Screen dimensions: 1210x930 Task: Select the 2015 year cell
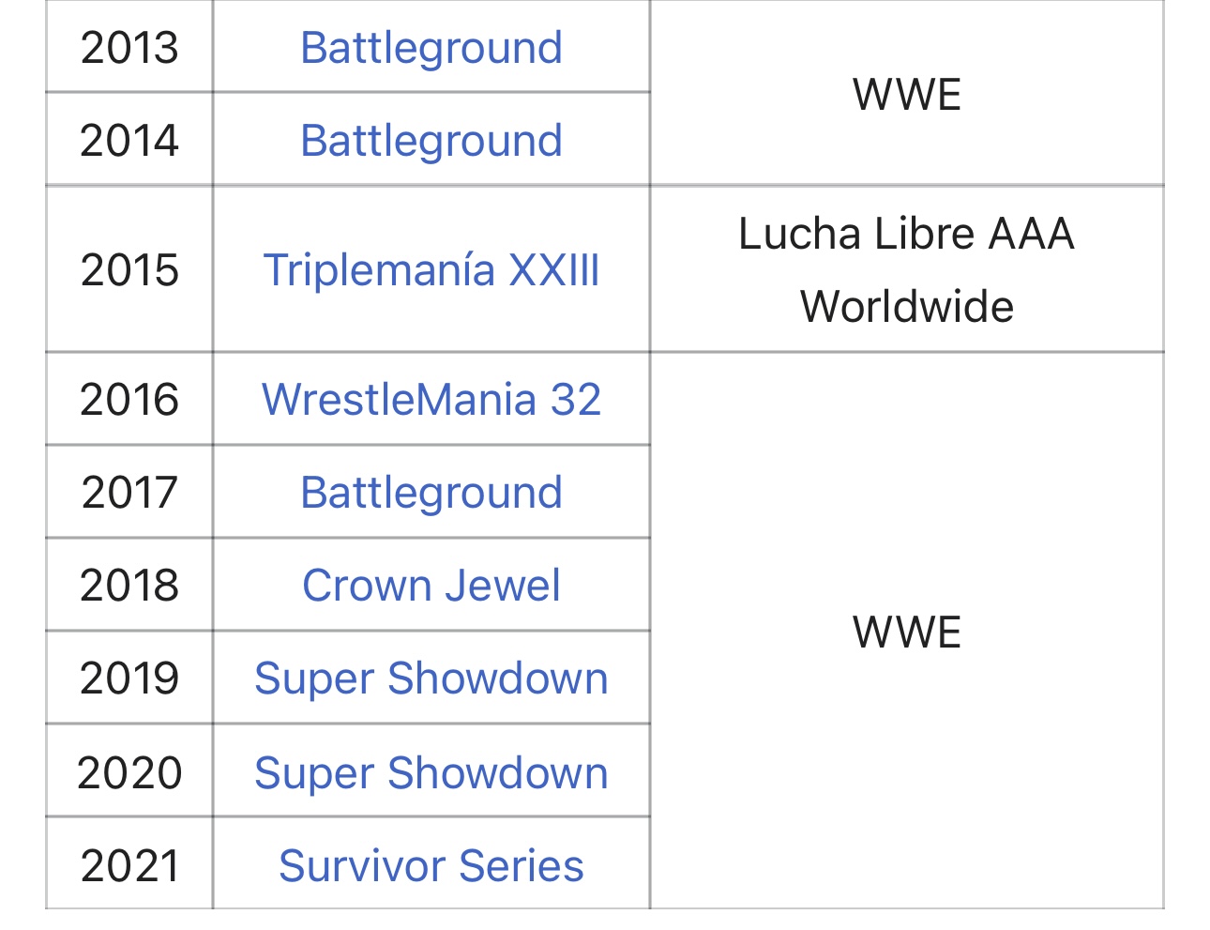(x=129, y=270)
